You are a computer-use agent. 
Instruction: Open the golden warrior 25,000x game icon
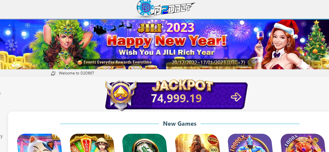click(x=197, y=143)
